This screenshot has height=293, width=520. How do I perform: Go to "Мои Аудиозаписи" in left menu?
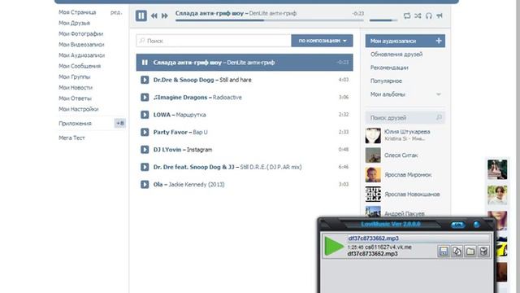click(81, 55)
